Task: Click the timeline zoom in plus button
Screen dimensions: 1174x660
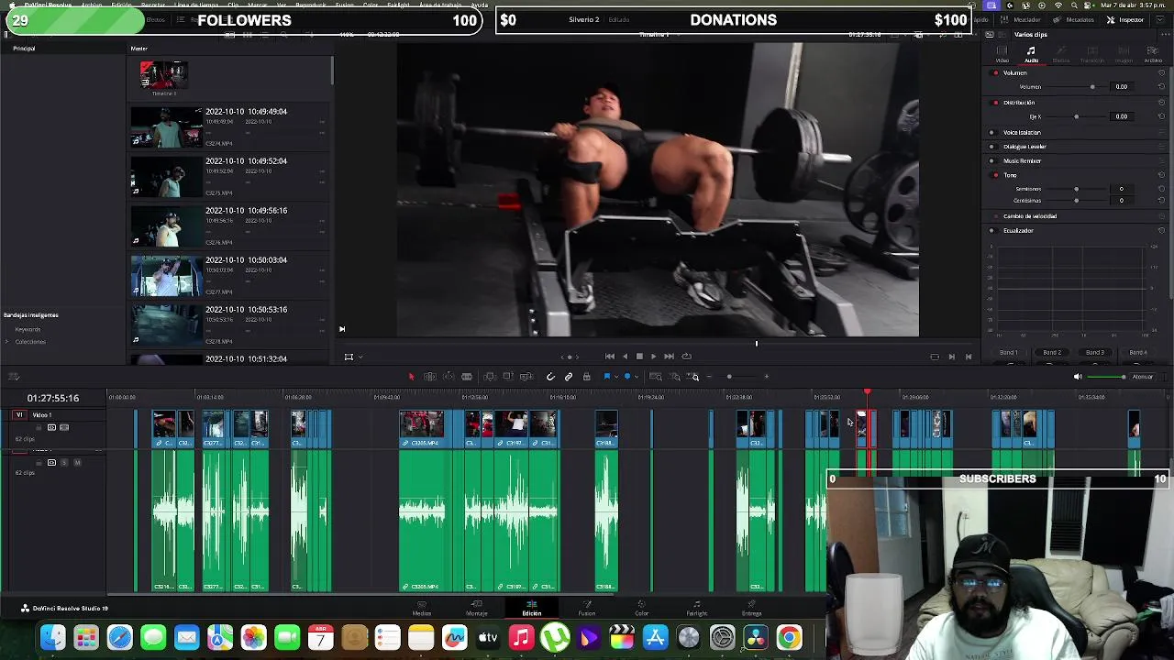Action: click(x=767, y=377)
